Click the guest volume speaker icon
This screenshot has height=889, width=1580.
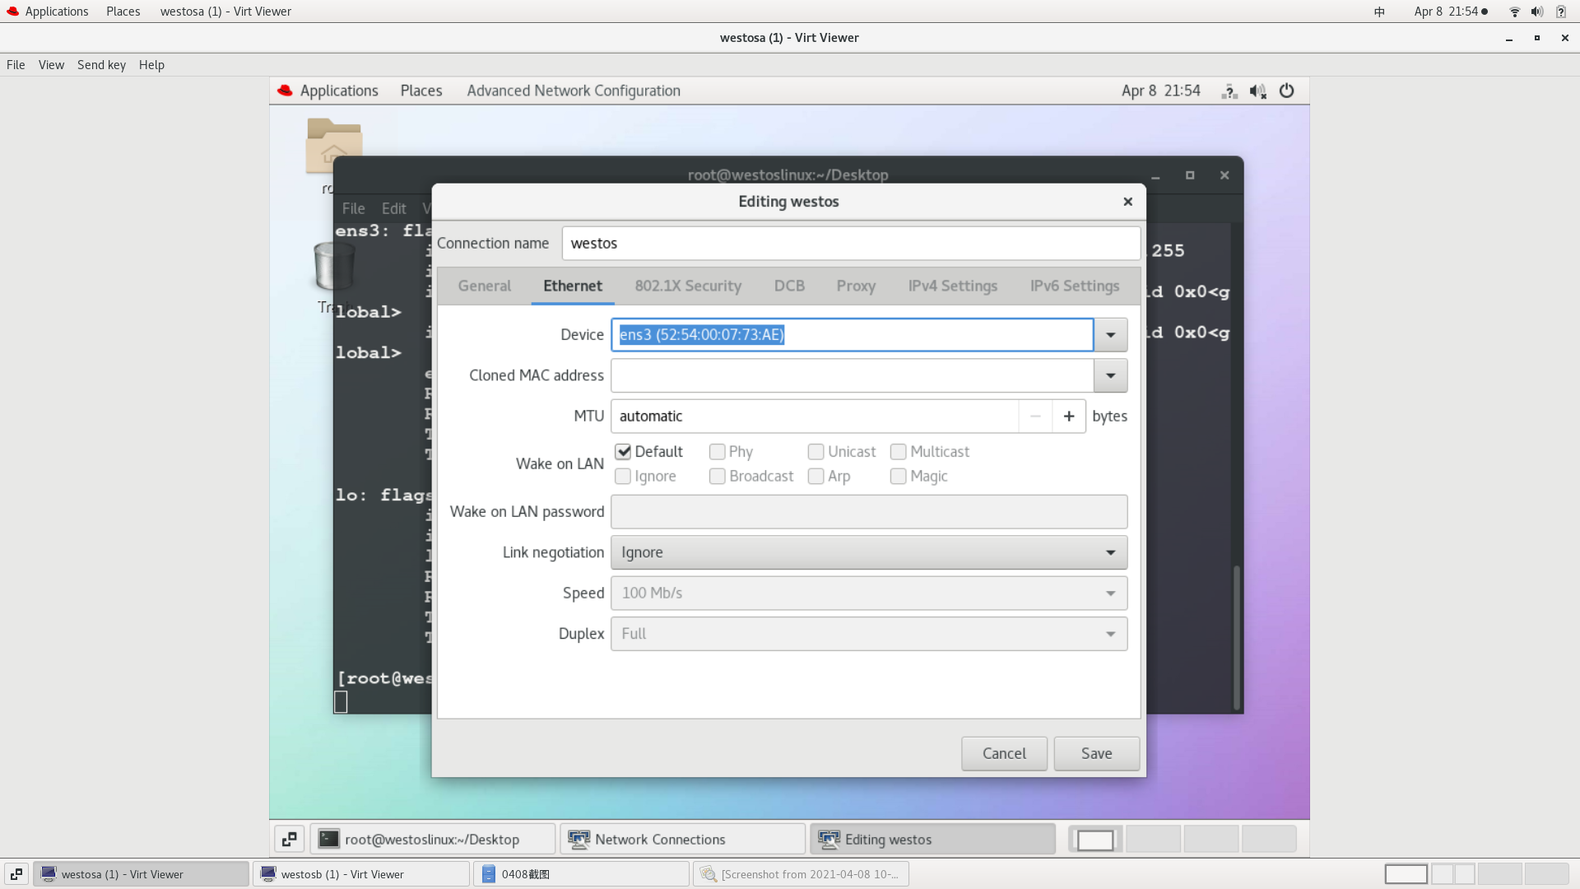[x=1257, y=91]
